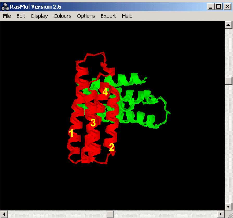Click the horizontal scrollbar left arrow
The image size is (233, 218).
[4, 214]
